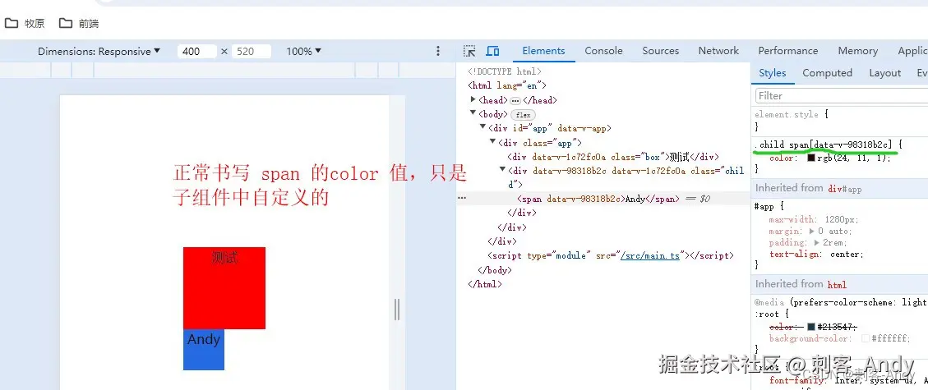
Task: Click the viewport height field showing 520
Action: point(252,52)
